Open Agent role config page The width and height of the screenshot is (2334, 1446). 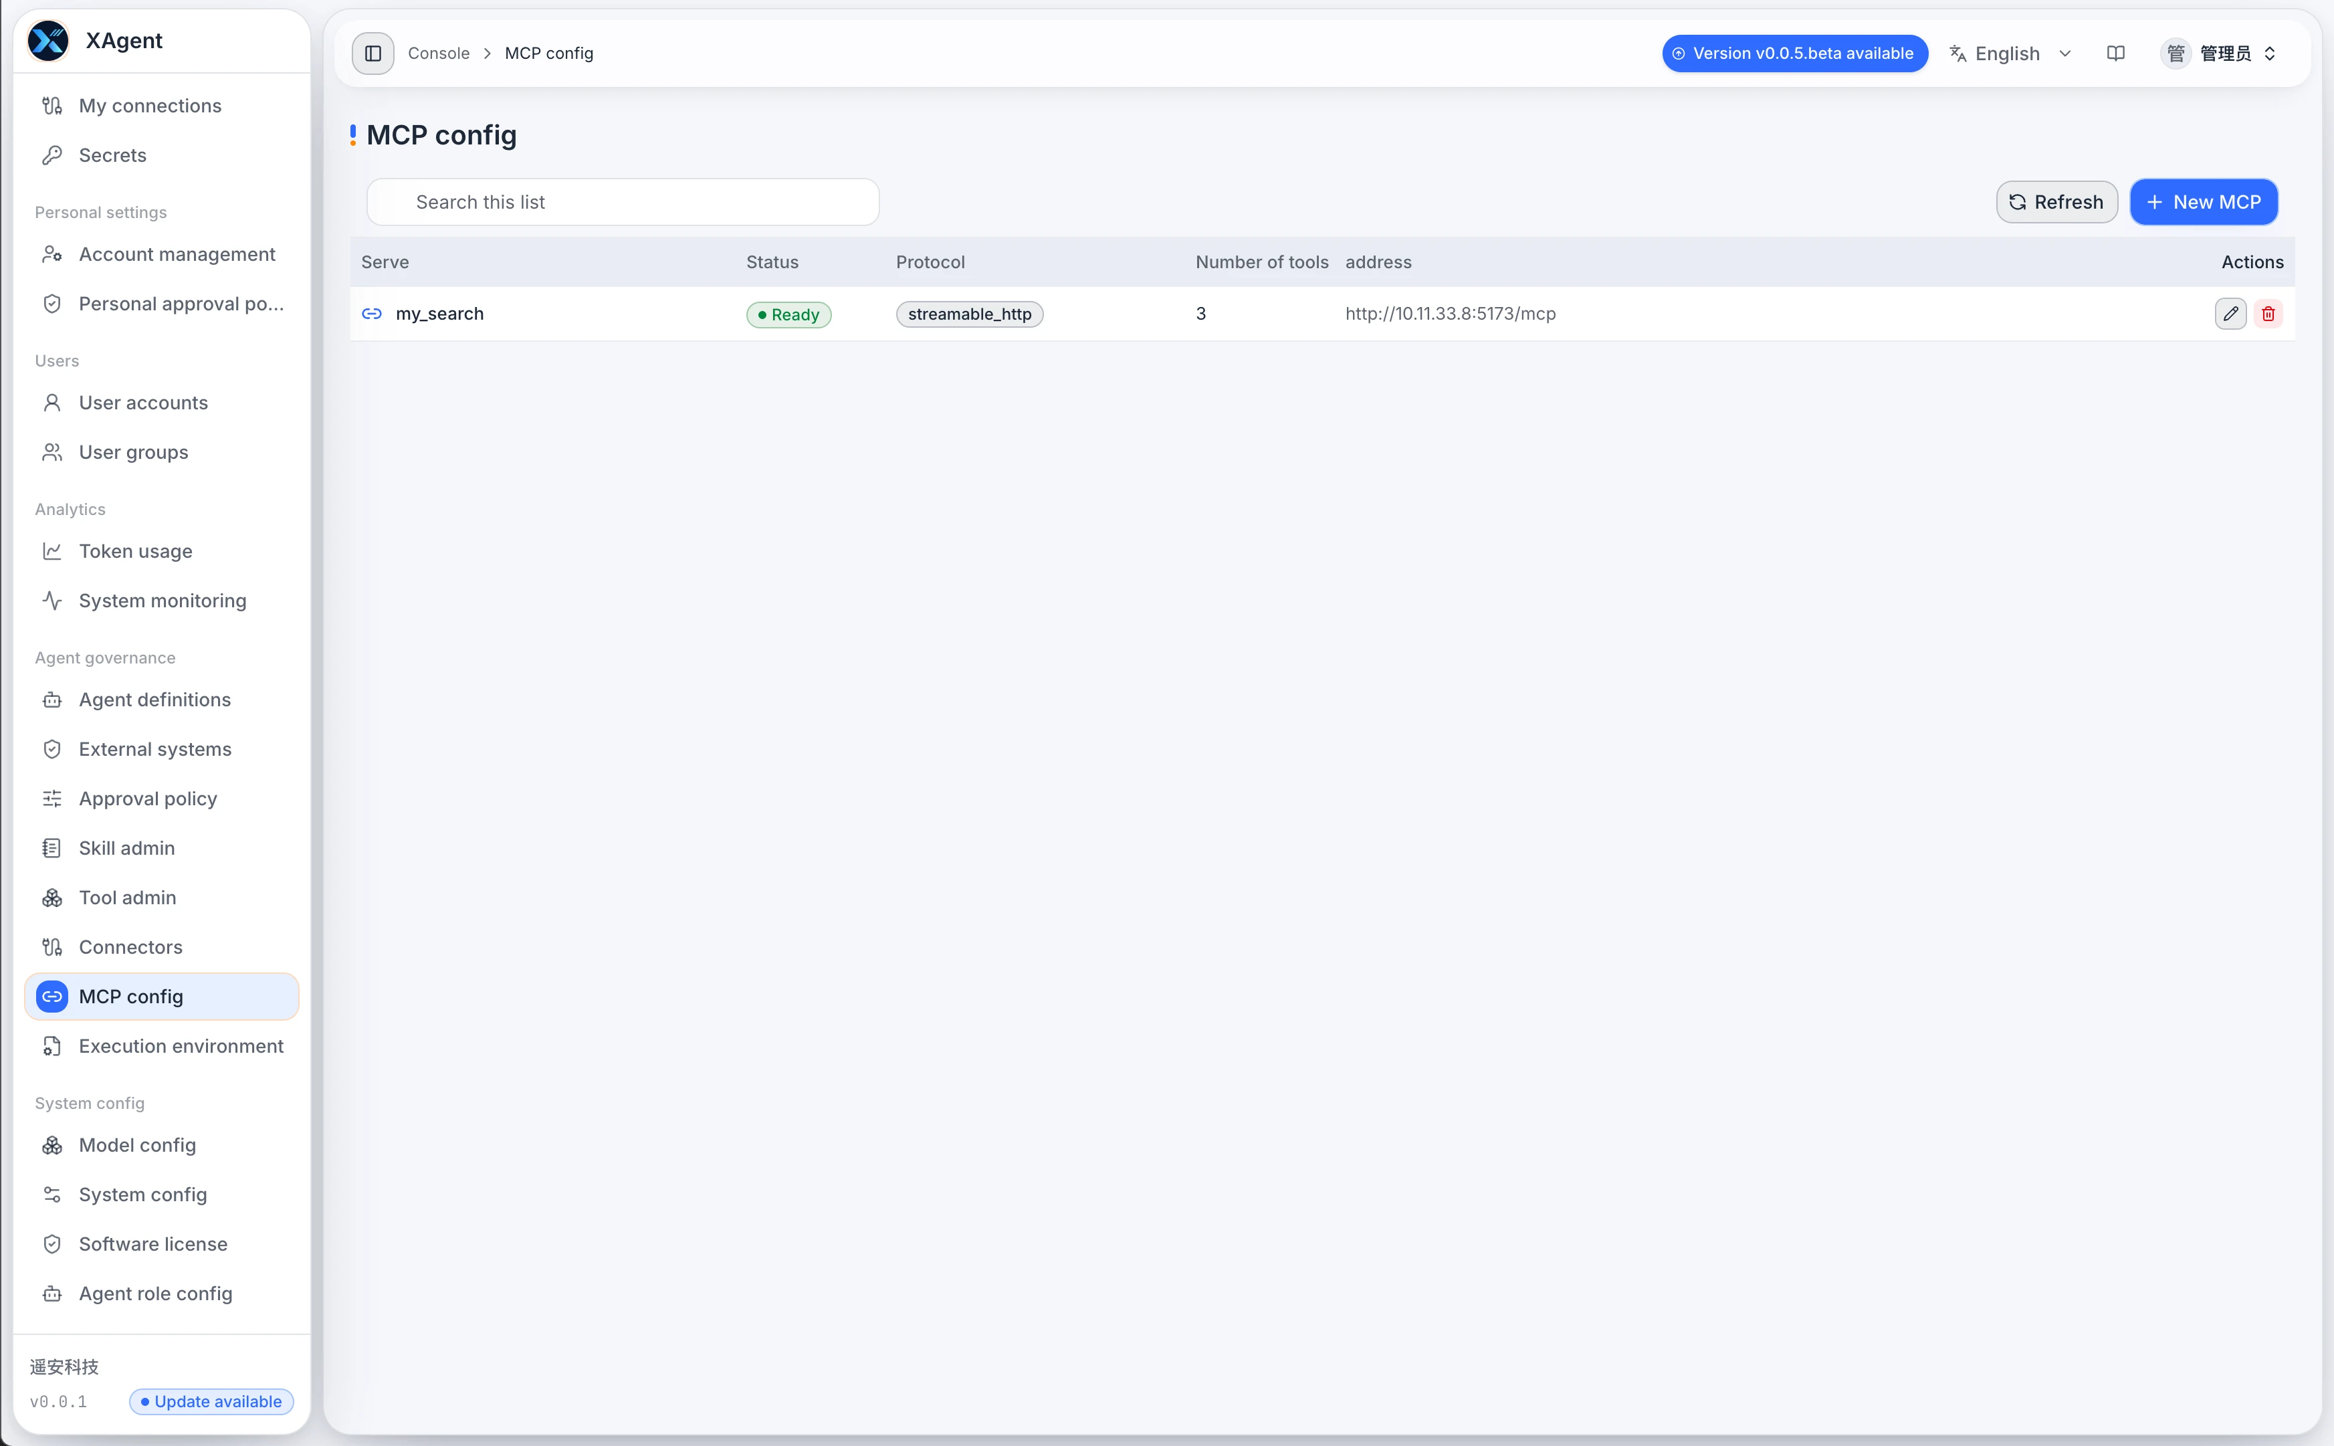coord(162,1294)
